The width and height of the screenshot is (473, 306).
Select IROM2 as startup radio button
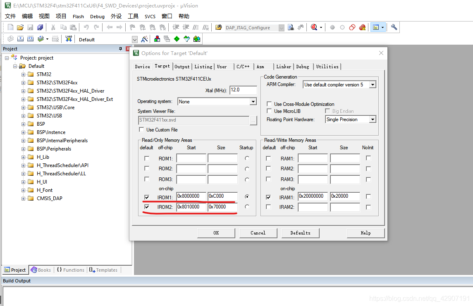click(247, 207)
